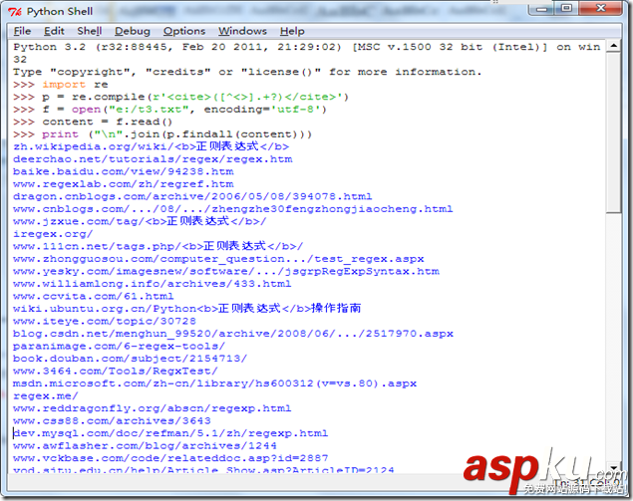This screenshot has width=633, height=501.
Task: Close the Python Shell window
Action: (601, 9)
